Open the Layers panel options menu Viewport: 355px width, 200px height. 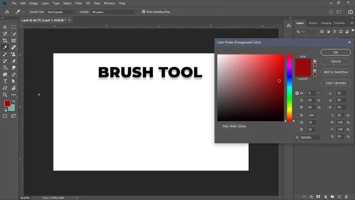tap(352, 23)
